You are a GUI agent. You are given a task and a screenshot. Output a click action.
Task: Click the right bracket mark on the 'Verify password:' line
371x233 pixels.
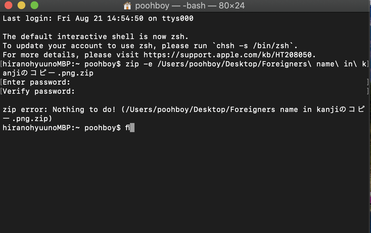(368, 91)
